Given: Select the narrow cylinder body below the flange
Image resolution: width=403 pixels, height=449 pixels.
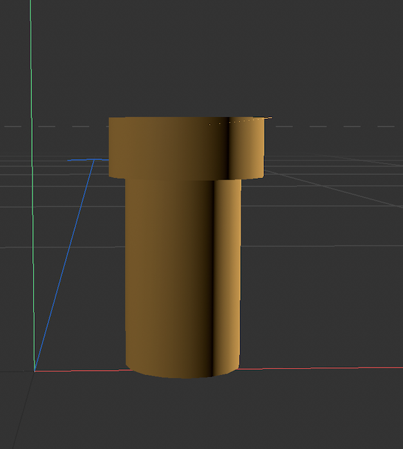Looking at the screenshot, I should [167, 270].
